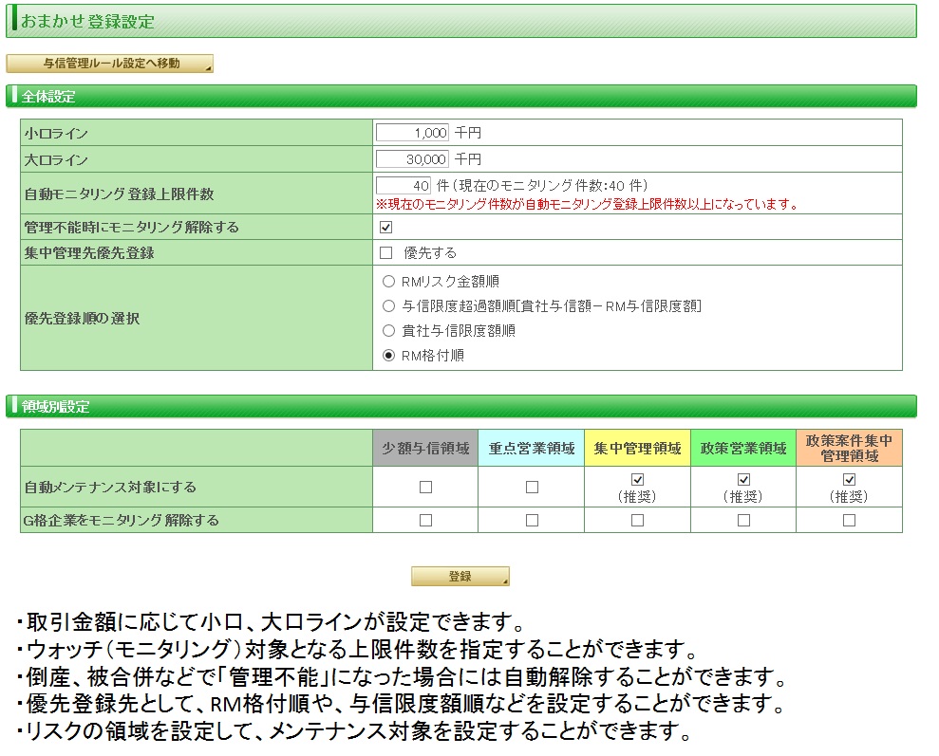Image resolution: width=939 pixels, height=756 pixels.
Task: Select the RM格付順 radio button
Action: click(388, 356)
